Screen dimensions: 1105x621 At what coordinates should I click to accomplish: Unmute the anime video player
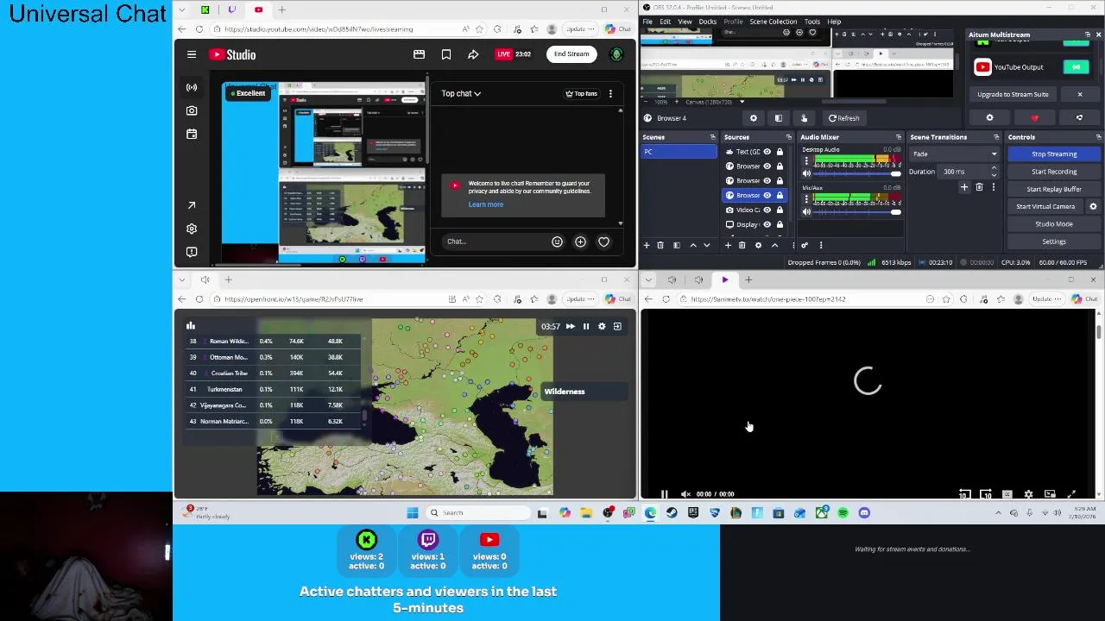click(x=685, y=494)
